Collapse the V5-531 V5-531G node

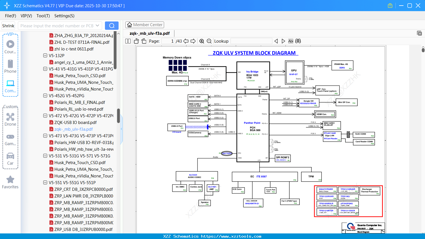pos(45,156)
